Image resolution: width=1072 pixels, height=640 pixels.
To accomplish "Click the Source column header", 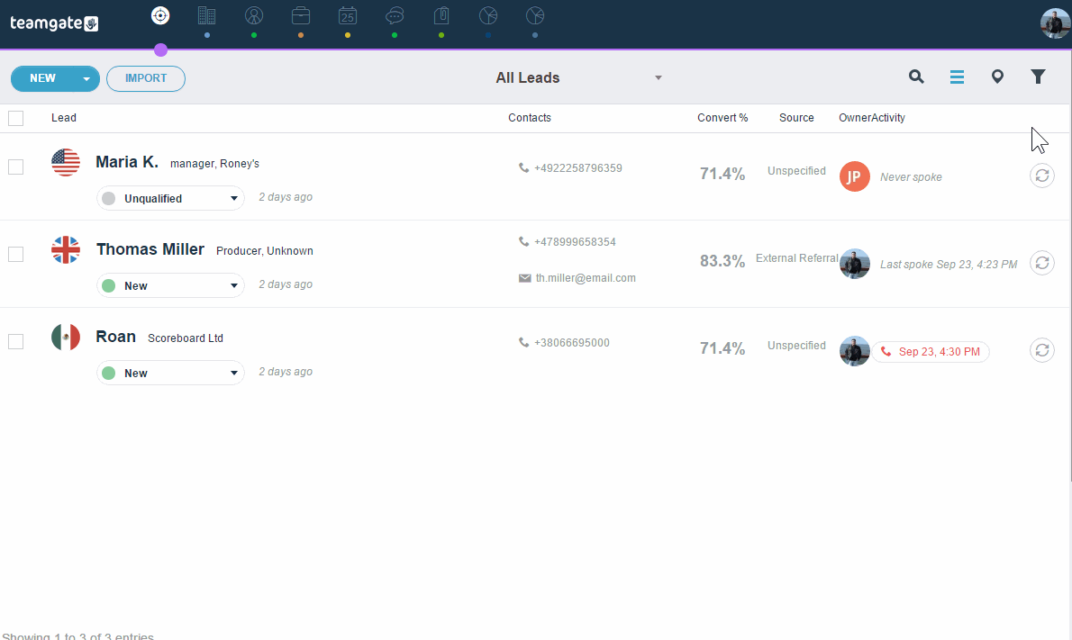I will click(x=796, y=118).
